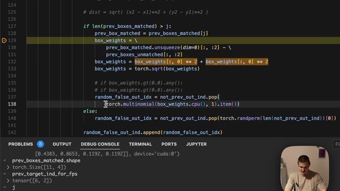
Task: Click the problems count badge 8
Action: point(40,144)
